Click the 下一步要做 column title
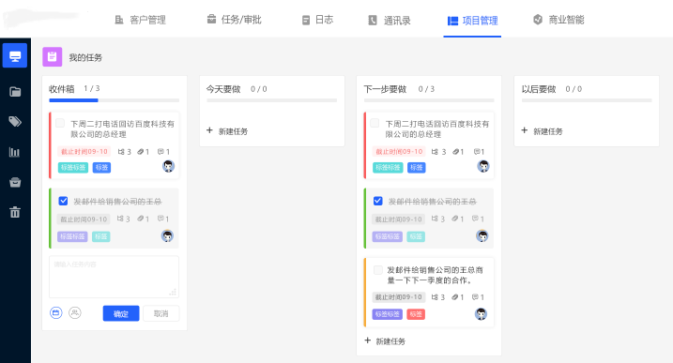 click(x=385, y=89)
